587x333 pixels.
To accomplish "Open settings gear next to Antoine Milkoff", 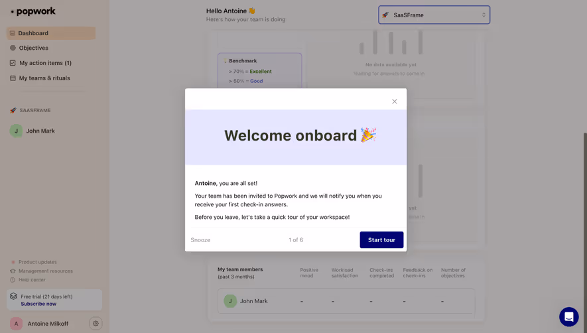I will [x=96, y=323].
